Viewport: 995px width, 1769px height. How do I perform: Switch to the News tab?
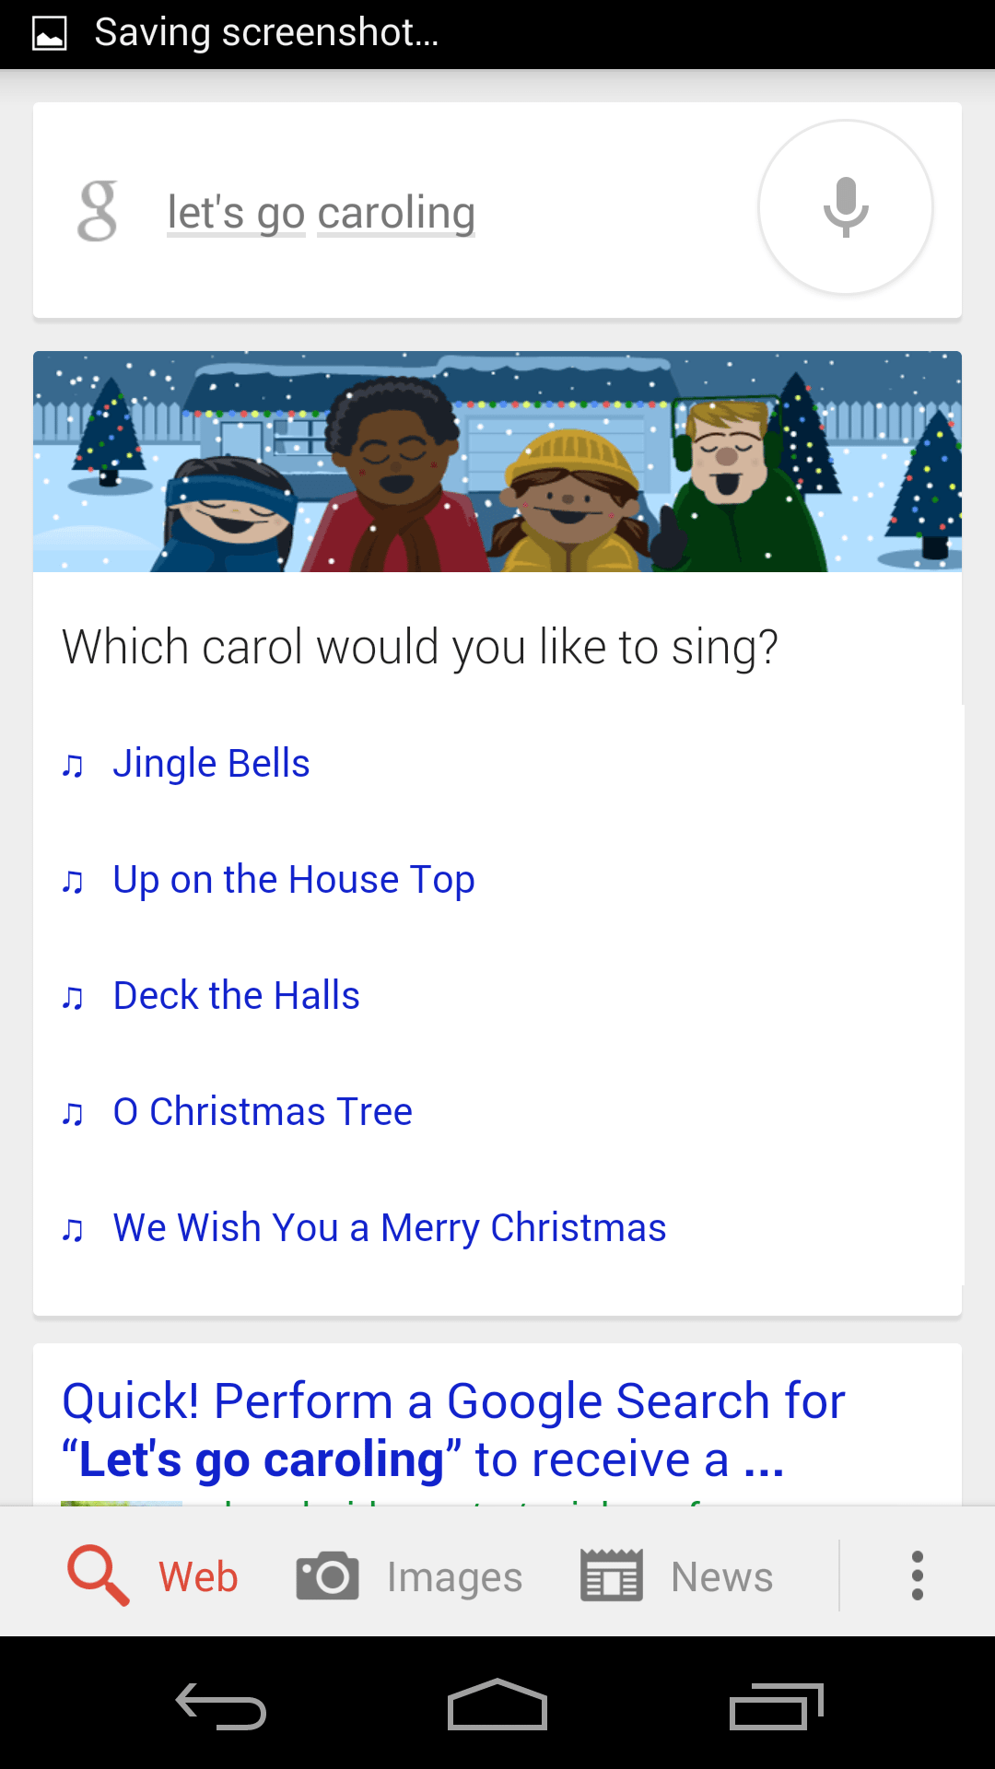[721, 1577]
